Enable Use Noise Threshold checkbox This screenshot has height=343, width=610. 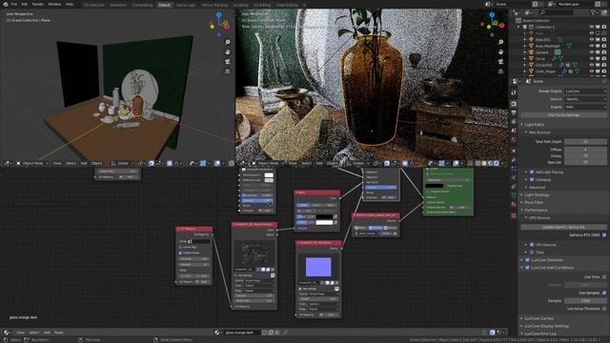coord(604,309)
